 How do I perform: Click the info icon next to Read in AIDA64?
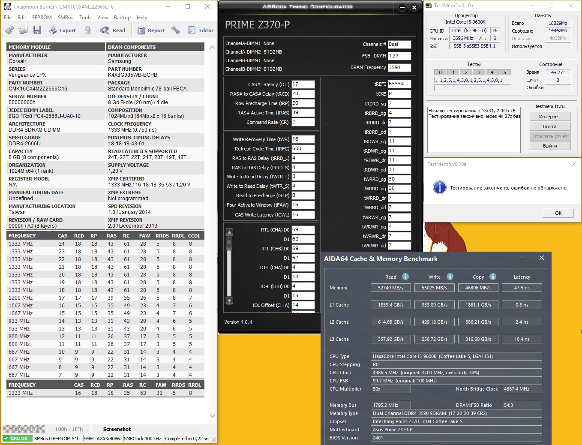coord(405,277)
